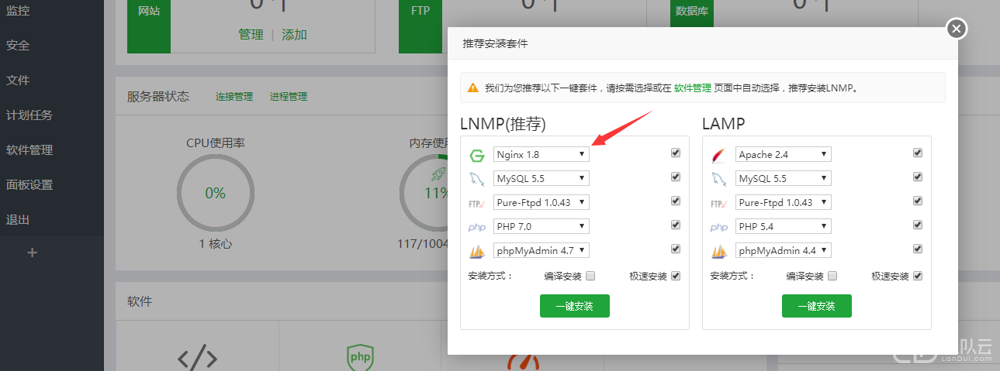Uncheck PHP 5.4 in LAMP
This screenshot has height=371, width=1000.
pos(918,225)
